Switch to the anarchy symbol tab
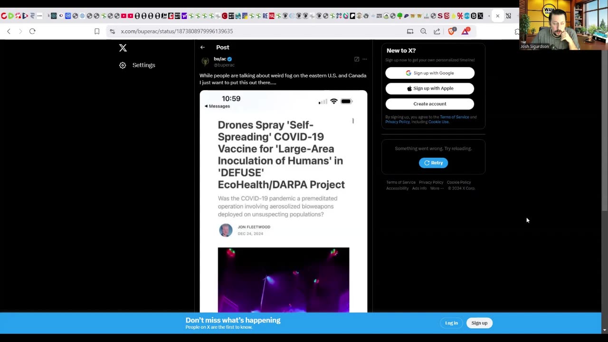This screenshot has height=342, width=608. click(366, 16)
